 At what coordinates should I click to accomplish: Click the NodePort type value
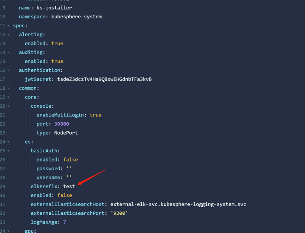point(66,133)
